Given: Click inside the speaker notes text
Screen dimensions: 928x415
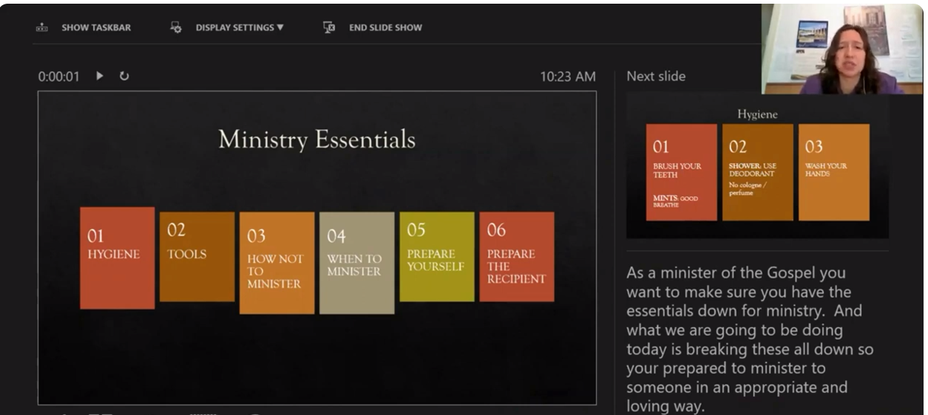Looking at the screenshot, I should (x=747, y=340).
